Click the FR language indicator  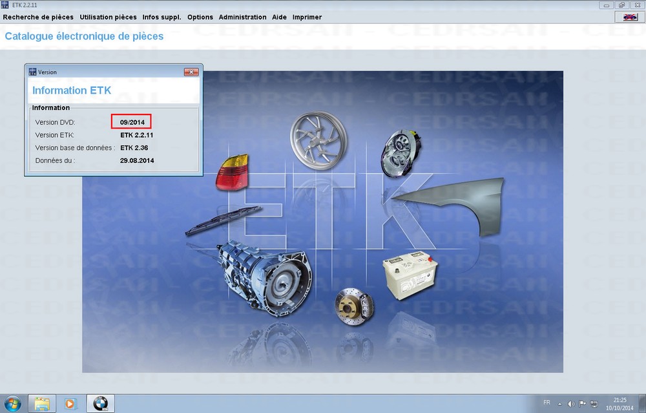click(547, 402)
